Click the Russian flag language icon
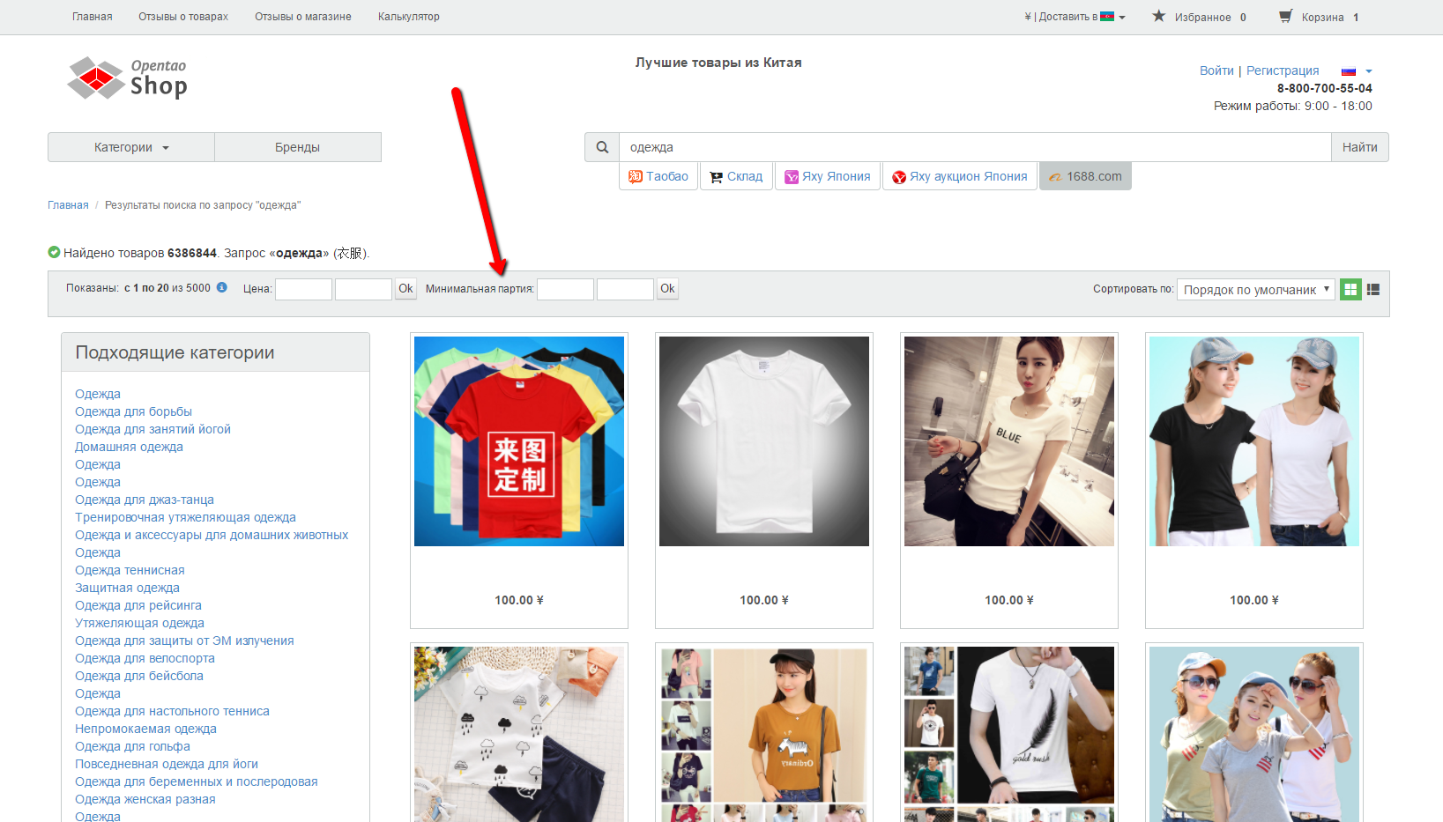 1349,71
